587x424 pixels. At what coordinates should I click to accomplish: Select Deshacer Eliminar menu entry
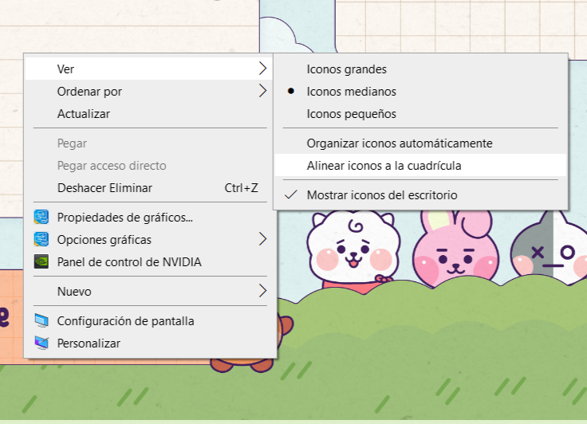coord(148,188)
